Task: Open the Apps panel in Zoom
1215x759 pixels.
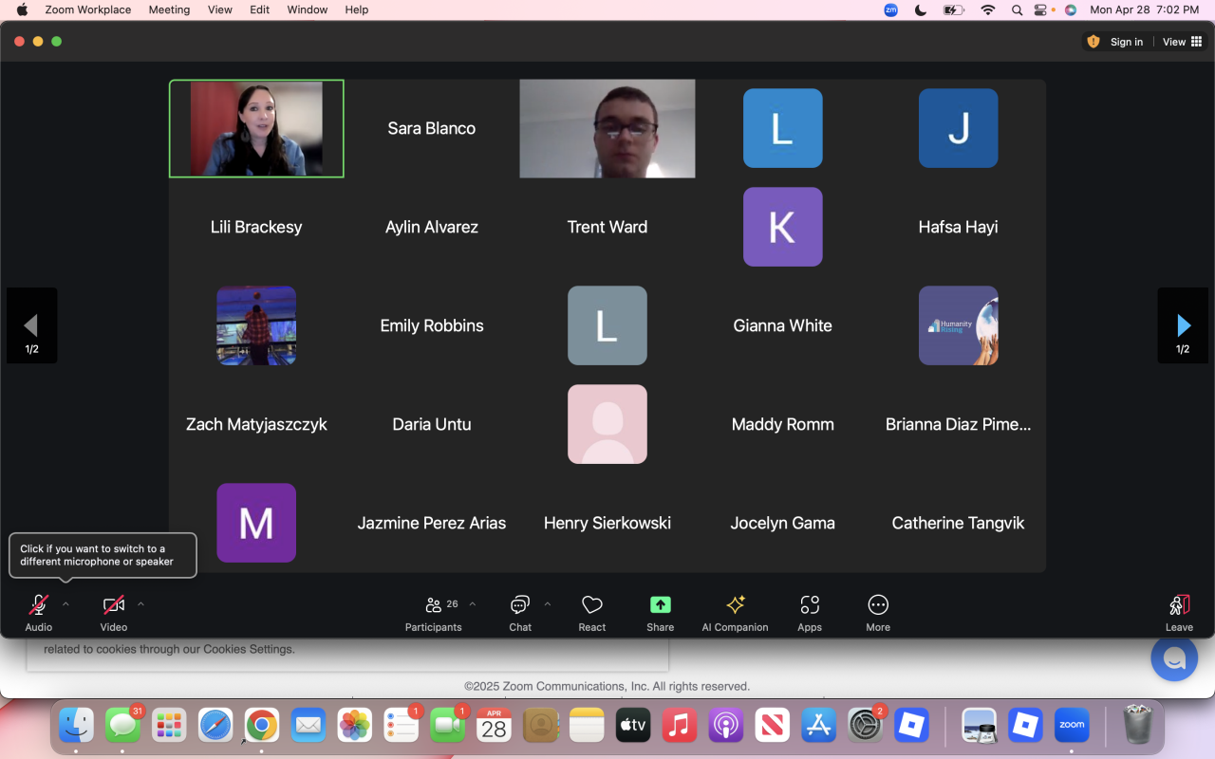Action: point(810,612)
